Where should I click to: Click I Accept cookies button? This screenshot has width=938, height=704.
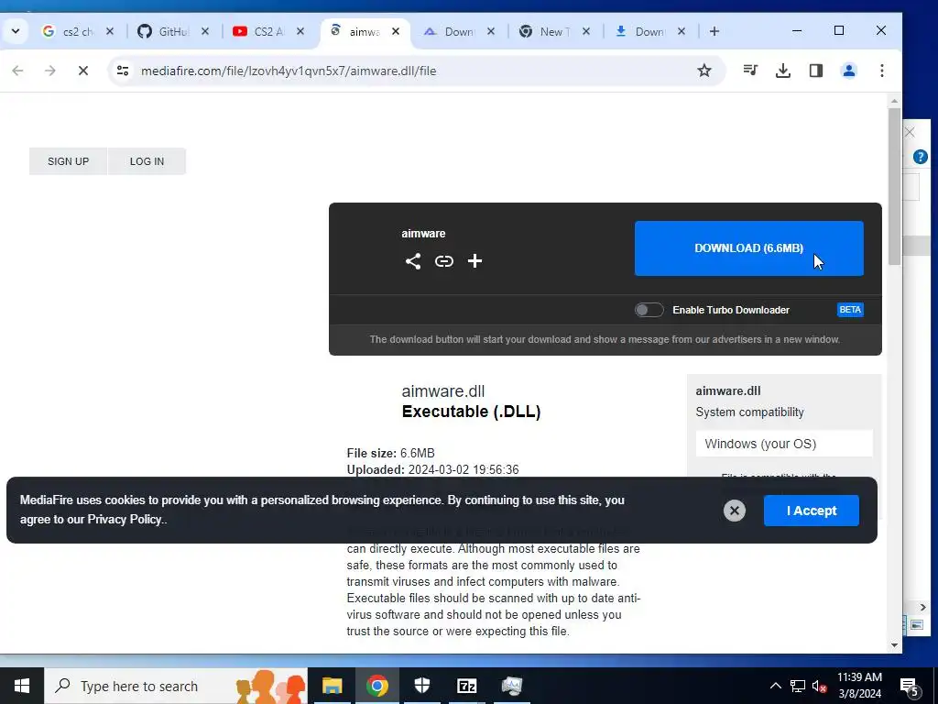pos(812,511)
